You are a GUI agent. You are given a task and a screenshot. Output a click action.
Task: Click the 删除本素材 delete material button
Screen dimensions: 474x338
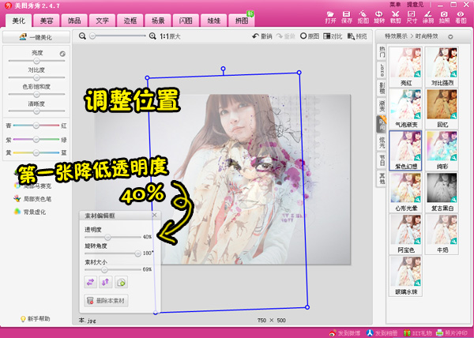105,301
